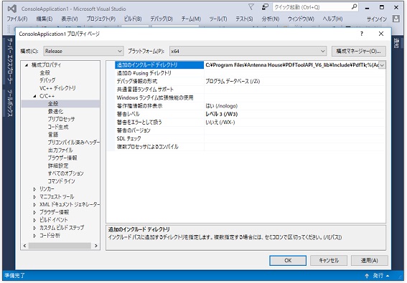Open the テスト(S) menu

pyautogui.click(x=244, y=19)
